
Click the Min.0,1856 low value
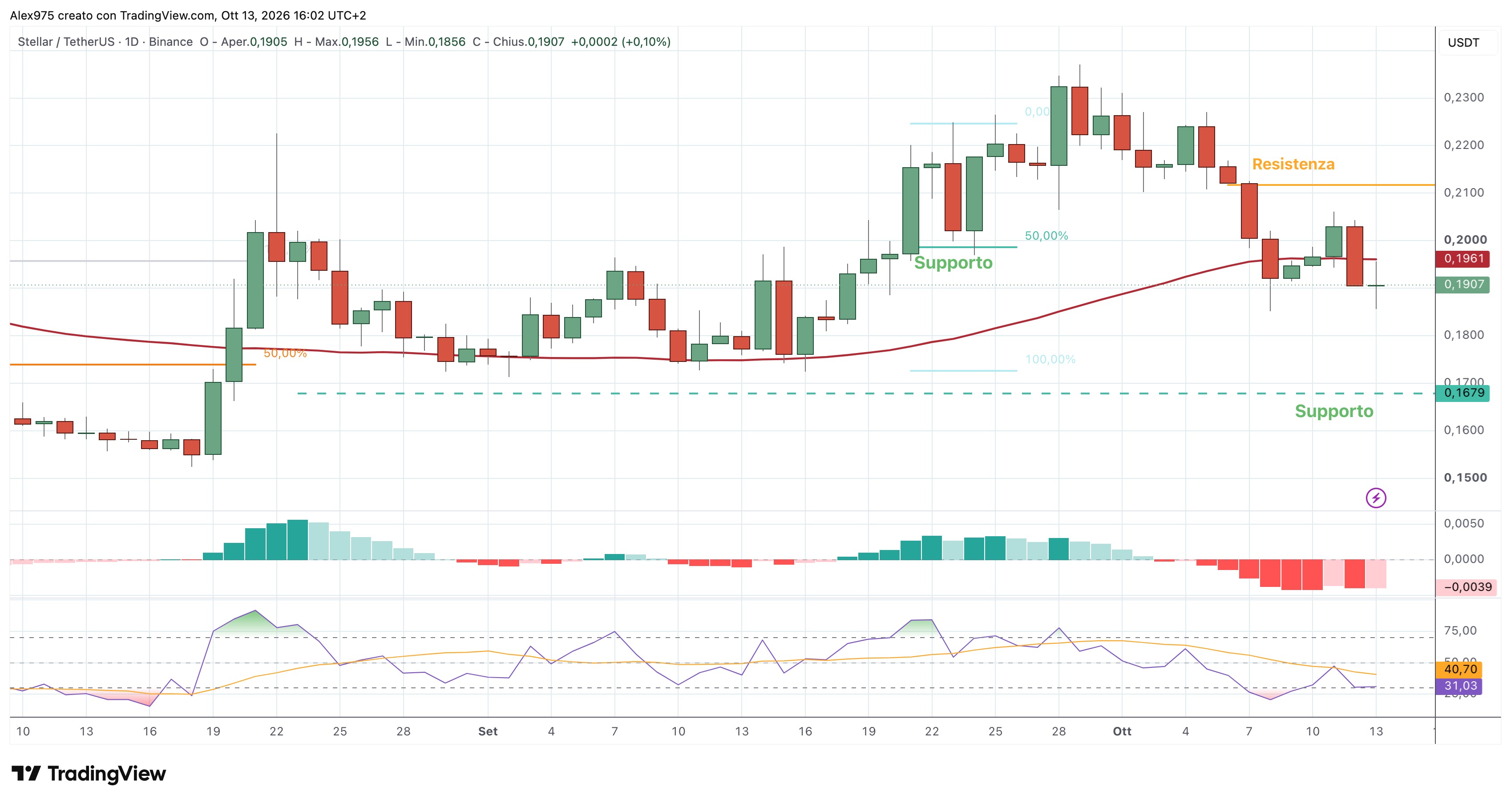point(435,42)
